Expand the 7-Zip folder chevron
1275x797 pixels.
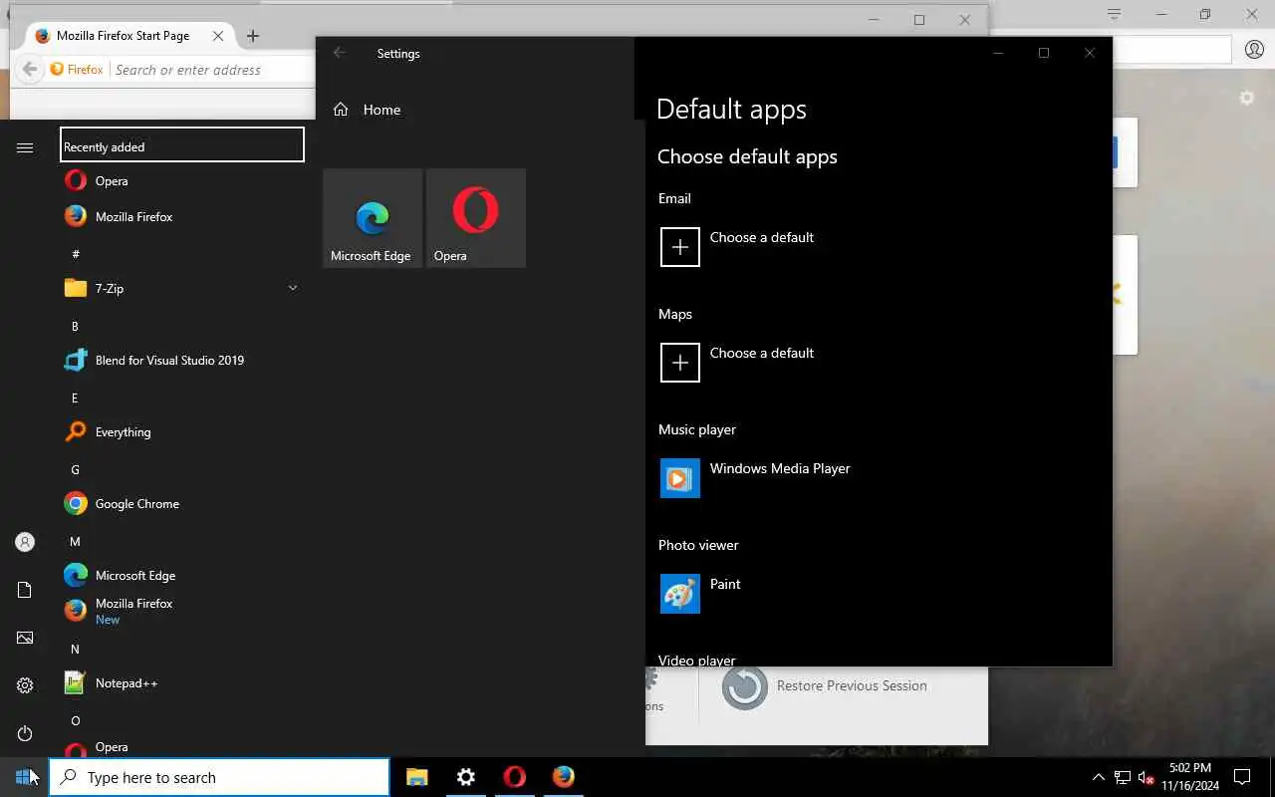point(293,288)
